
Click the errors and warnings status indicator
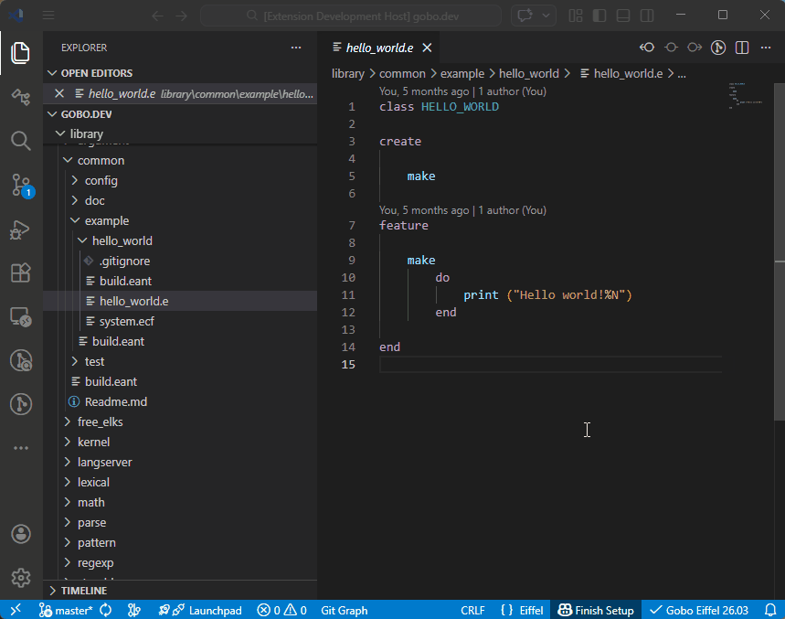pos(281,610)
